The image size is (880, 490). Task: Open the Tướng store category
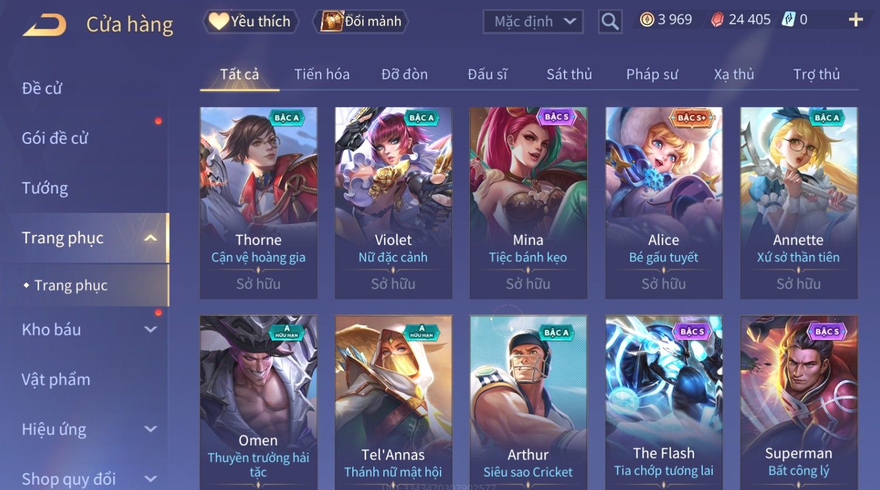pos(45,188)
